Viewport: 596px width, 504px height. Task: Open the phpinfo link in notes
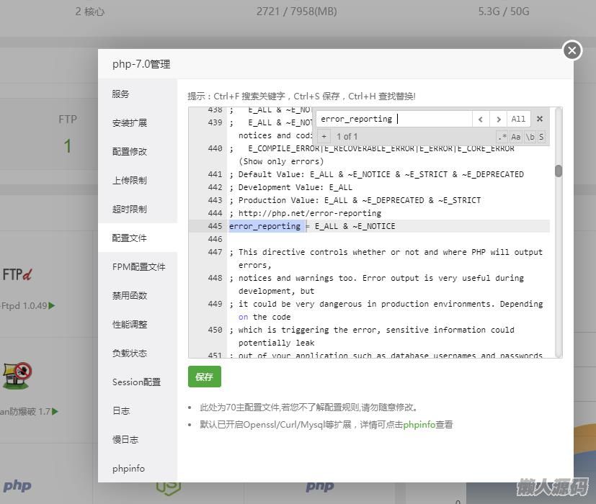pyautogui.click(x=419, y=425)
